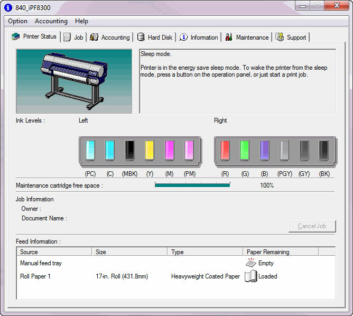
Task: Select the Roll Paper 1 row
Action: [176, 276]
